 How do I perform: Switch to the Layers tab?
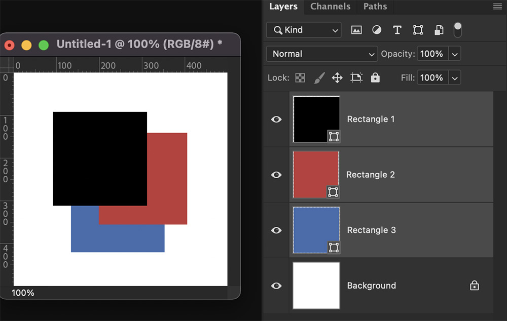point(283,7)
